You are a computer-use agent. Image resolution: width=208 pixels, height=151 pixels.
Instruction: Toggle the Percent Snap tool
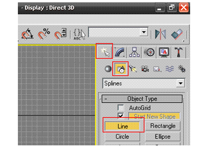point(44,34)
